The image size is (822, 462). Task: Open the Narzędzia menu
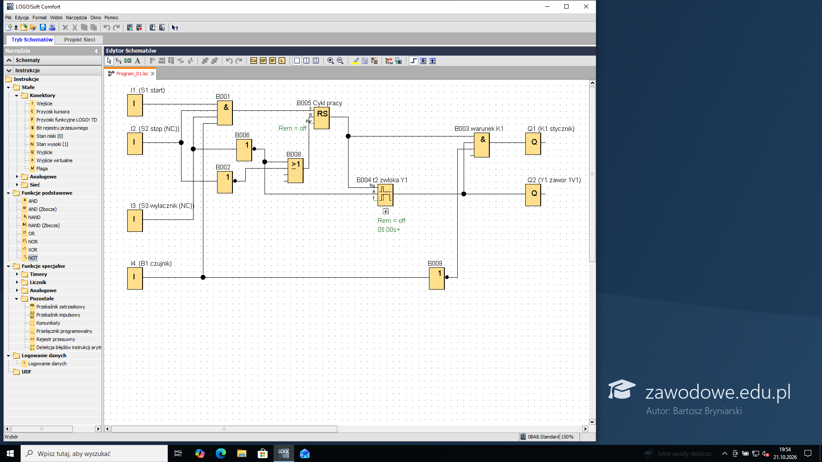pos(76,18)
